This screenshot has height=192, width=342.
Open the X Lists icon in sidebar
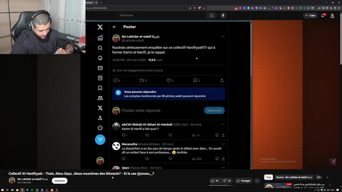[x=100, y=78]
